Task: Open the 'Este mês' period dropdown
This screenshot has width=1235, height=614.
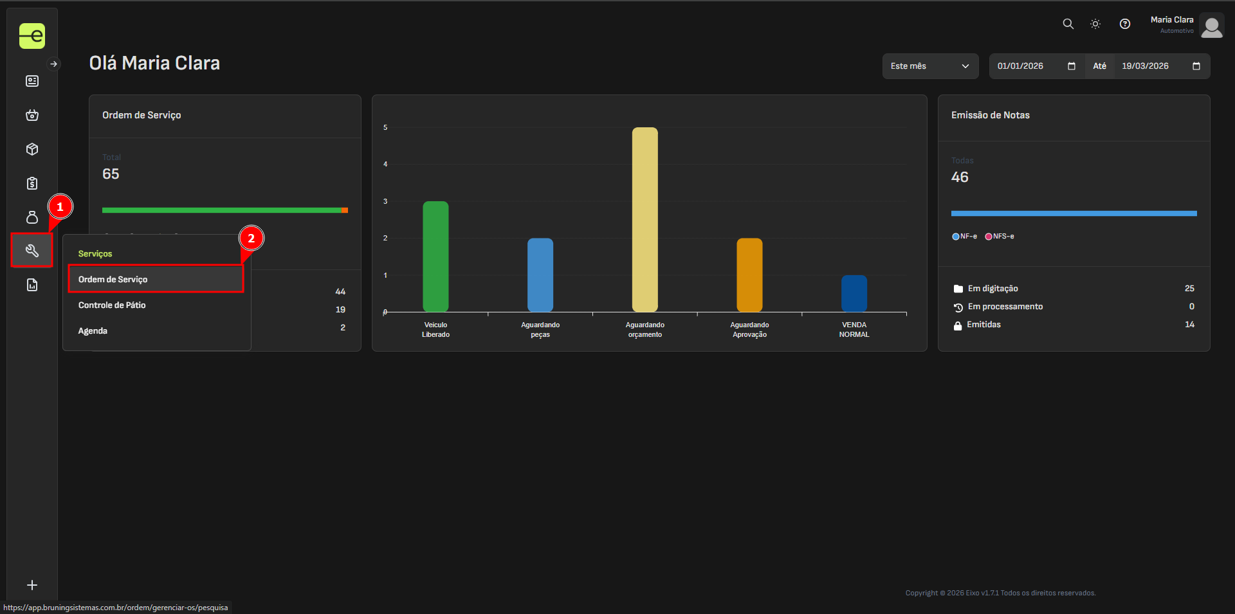Action: [x=929, y=66]
